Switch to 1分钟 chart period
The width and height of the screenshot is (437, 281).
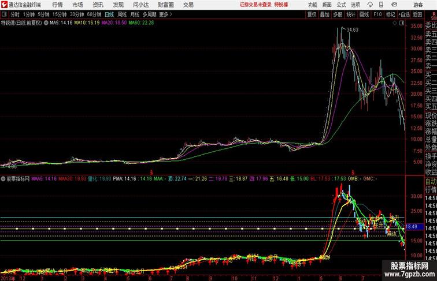(29, 14)
